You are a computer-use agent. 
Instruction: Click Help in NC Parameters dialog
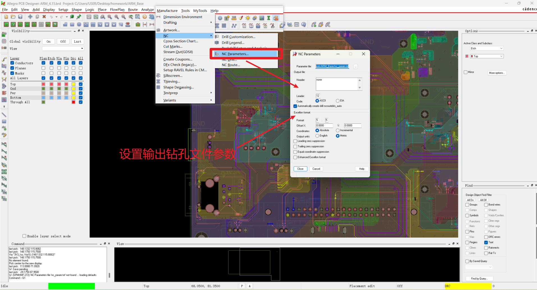pyautogui.click(x=362, y=169)
